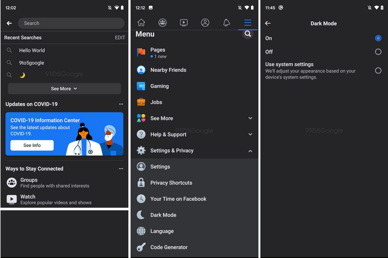Screen dimensions: 388x258
Task: Open Code Generator
Action: [169, 247]
